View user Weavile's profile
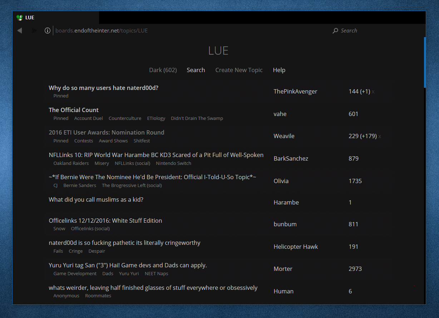Image resolution: width=439 pixels, height=318 pixels. point(284,136)
